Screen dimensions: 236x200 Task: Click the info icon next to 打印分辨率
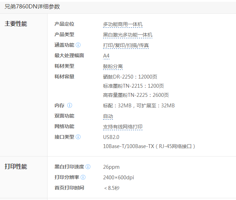pyautogui.click(x=83, y=177)
